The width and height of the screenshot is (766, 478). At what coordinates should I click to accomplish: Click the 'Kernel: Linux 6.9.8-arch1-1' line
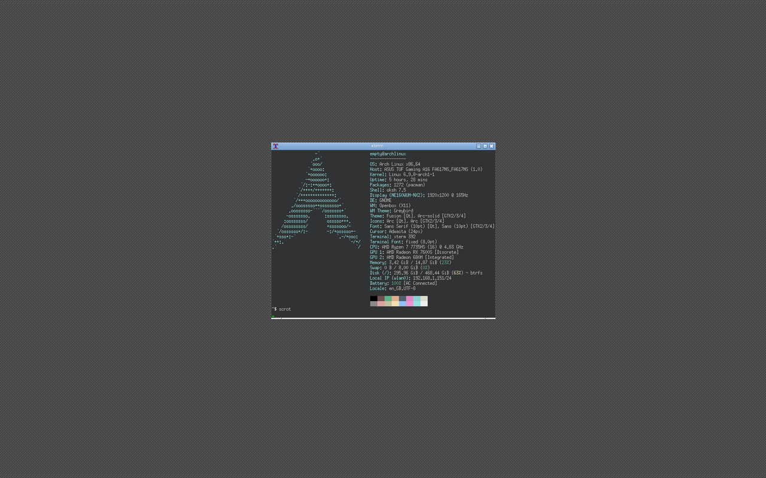(402, 174)
